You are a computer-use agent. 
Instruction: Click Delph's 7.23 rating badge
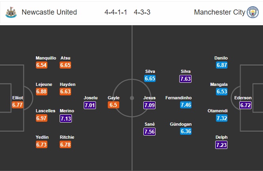coord(222,145)
